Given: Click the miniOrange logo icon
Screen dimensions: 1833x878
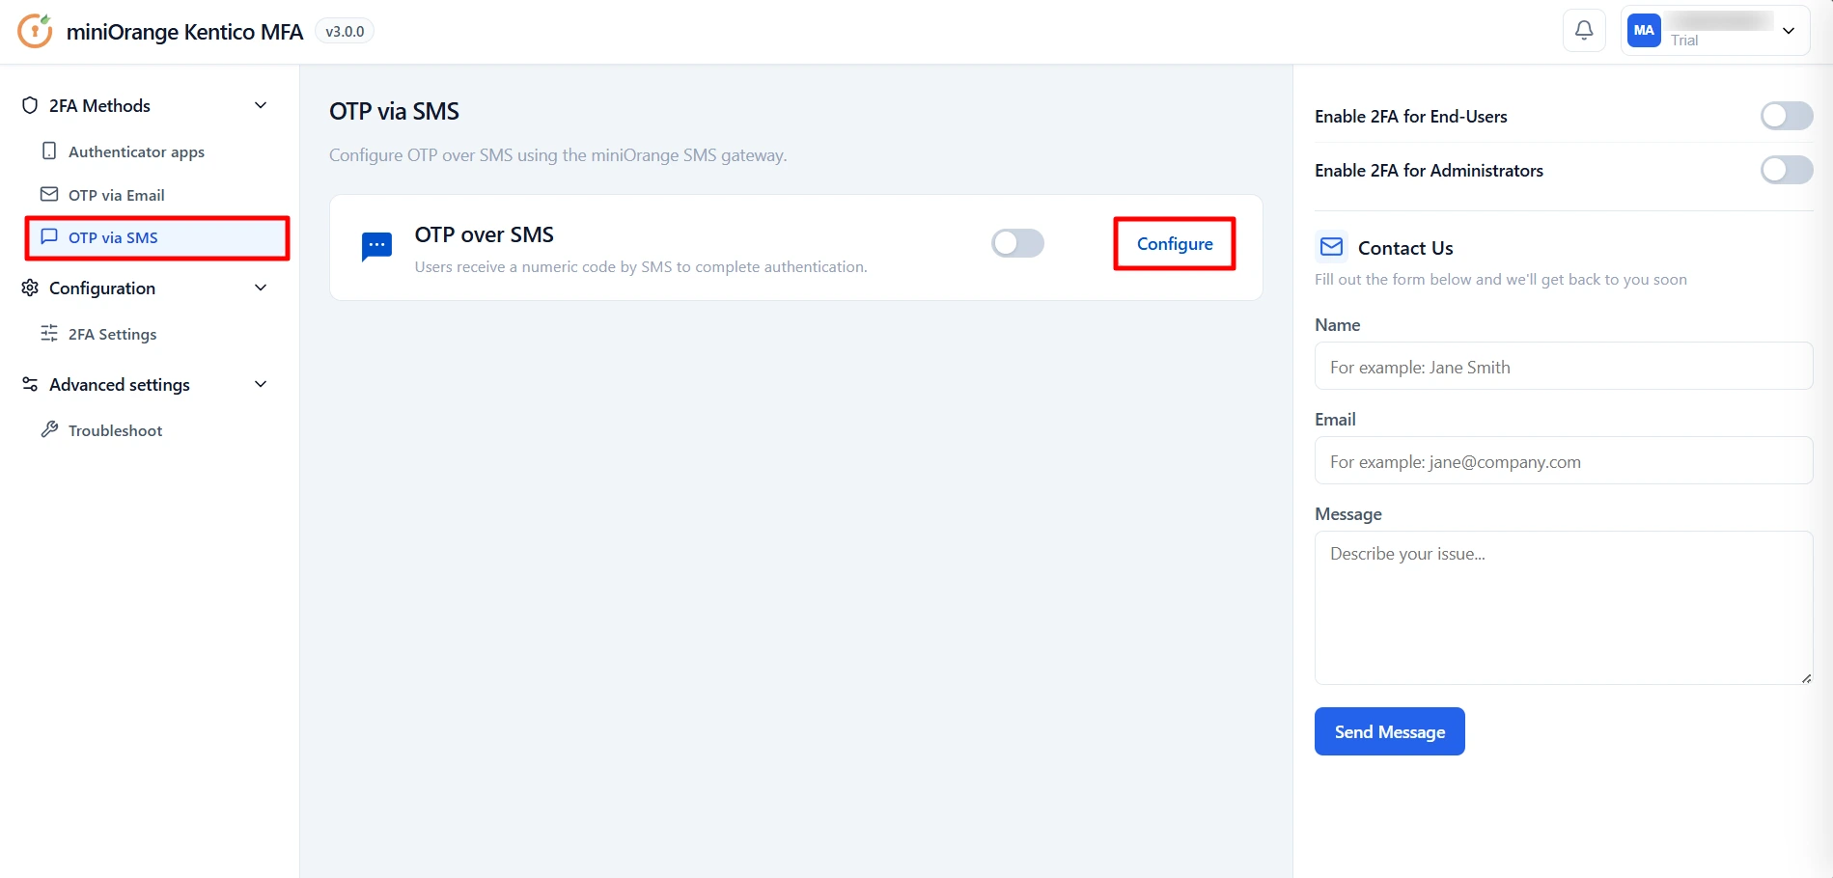Looking at the screenshot, I should (x=35, y=31).
